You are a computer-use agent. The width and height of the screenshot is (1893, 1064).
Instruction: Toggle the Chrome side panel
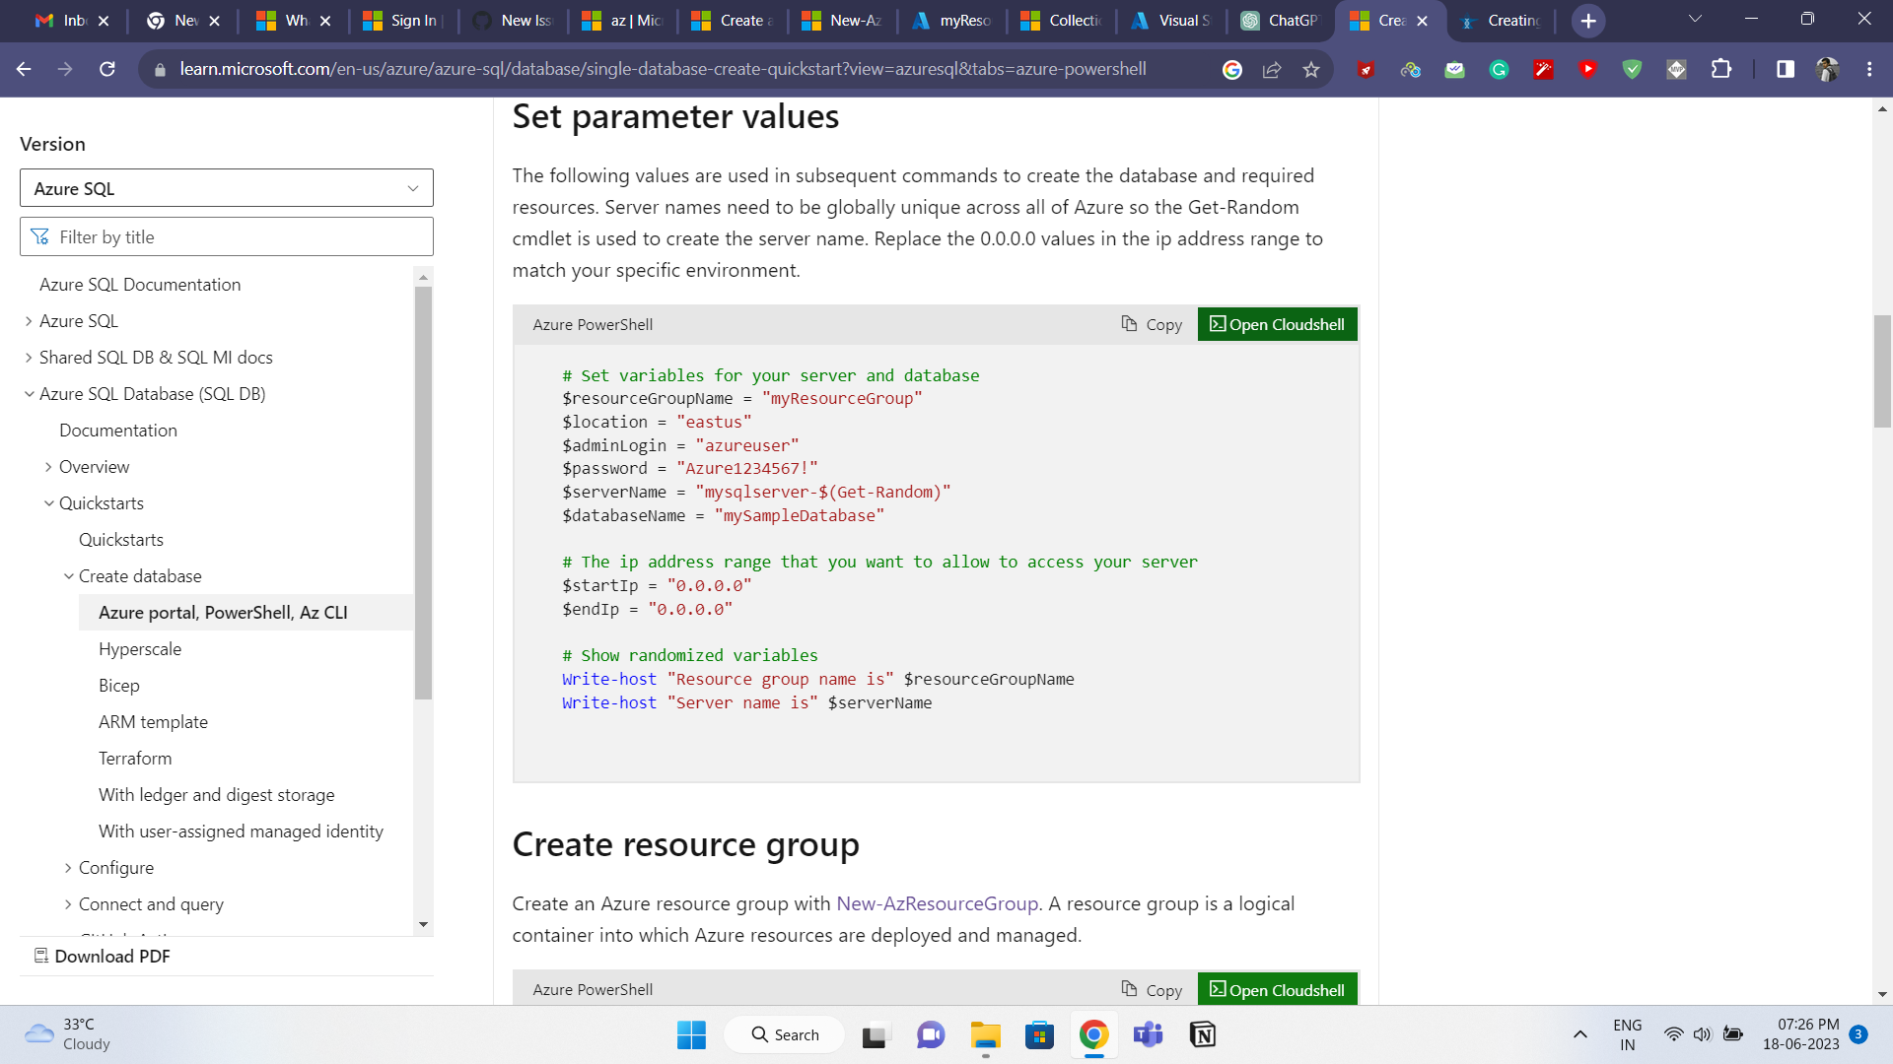pyautogui.click(x=1785, y=69)
